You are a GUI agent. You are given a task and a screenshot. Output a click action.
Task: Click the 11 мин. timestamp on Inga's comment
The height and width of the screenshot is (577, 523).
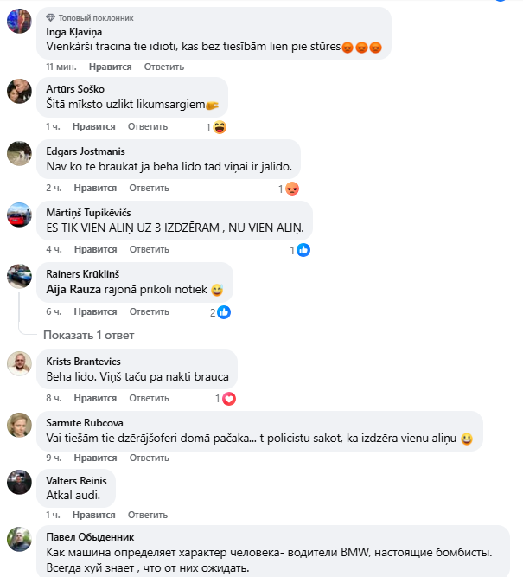click(x=61, y=66)
